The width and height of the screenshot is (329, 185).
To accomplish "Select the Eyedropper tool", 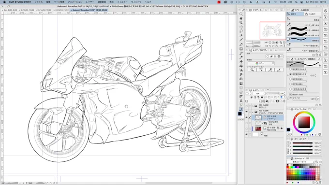I will 241,40.
